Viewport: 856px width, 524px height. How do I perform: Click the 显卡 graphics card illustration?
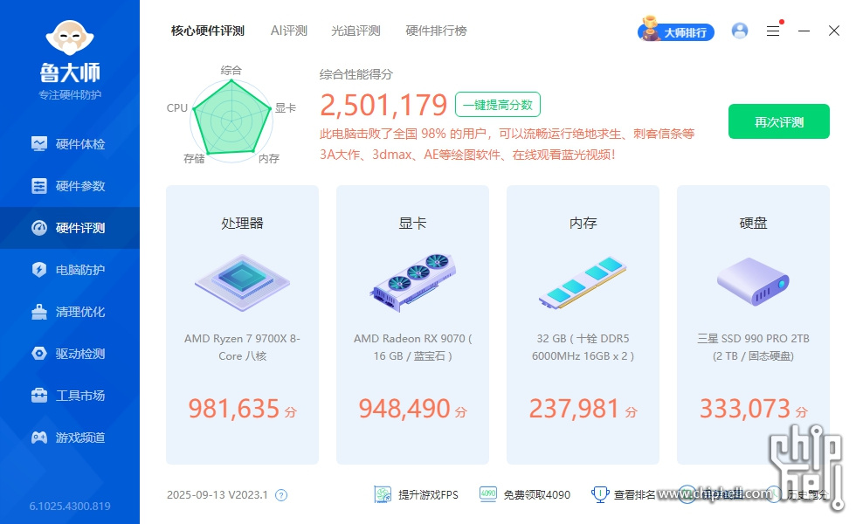click(412, 283)
